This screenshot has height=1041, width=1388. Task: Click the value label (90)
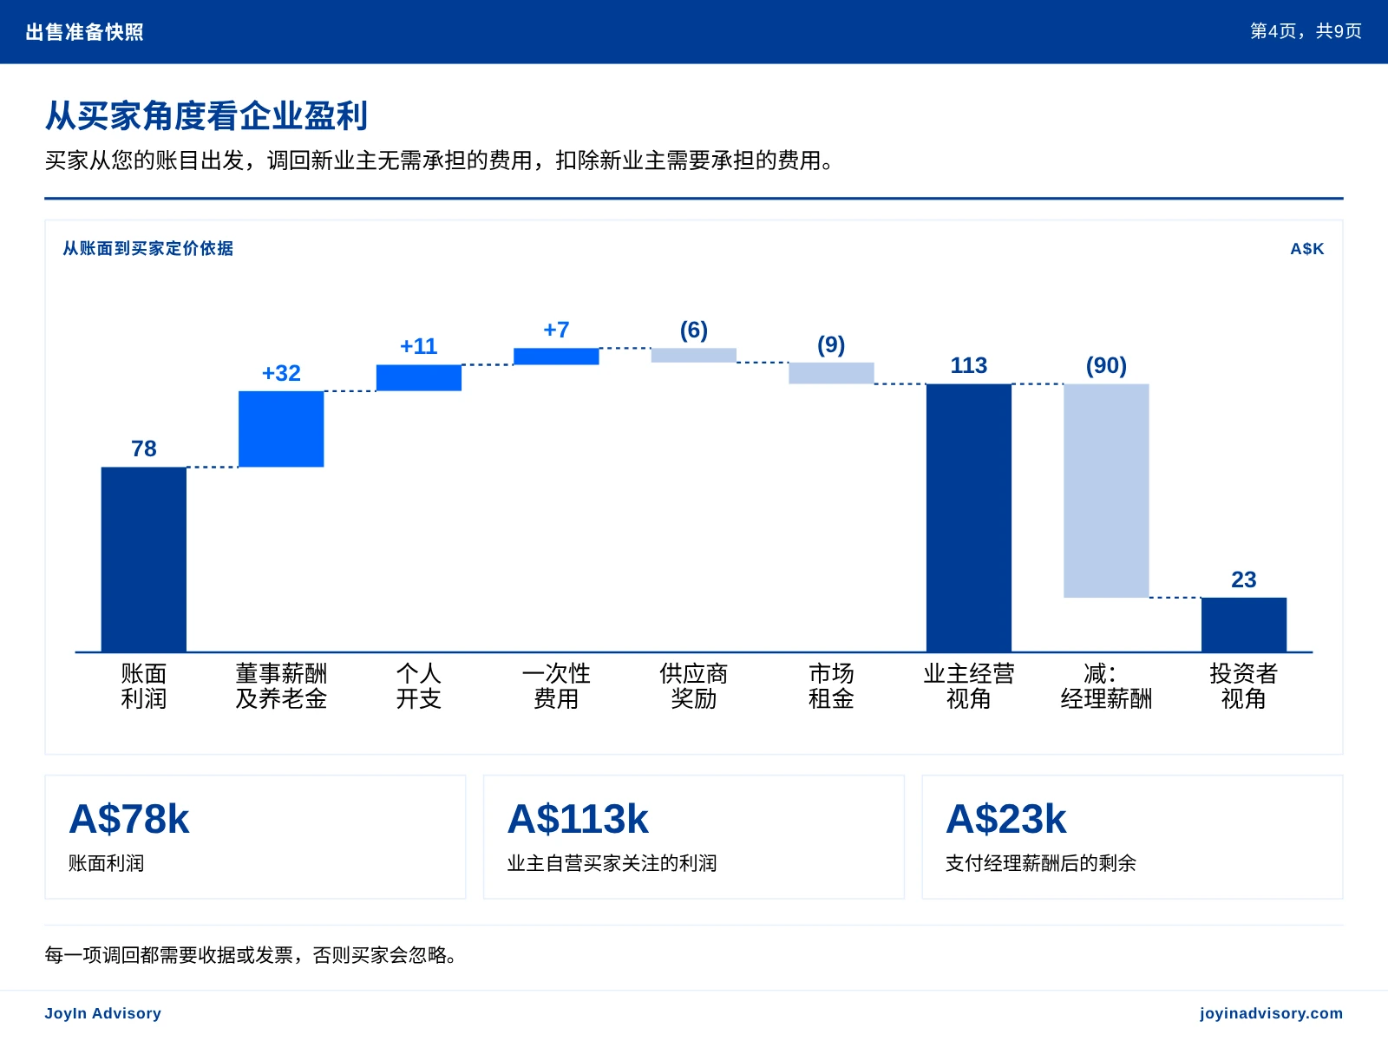[x=1106, y=366]
